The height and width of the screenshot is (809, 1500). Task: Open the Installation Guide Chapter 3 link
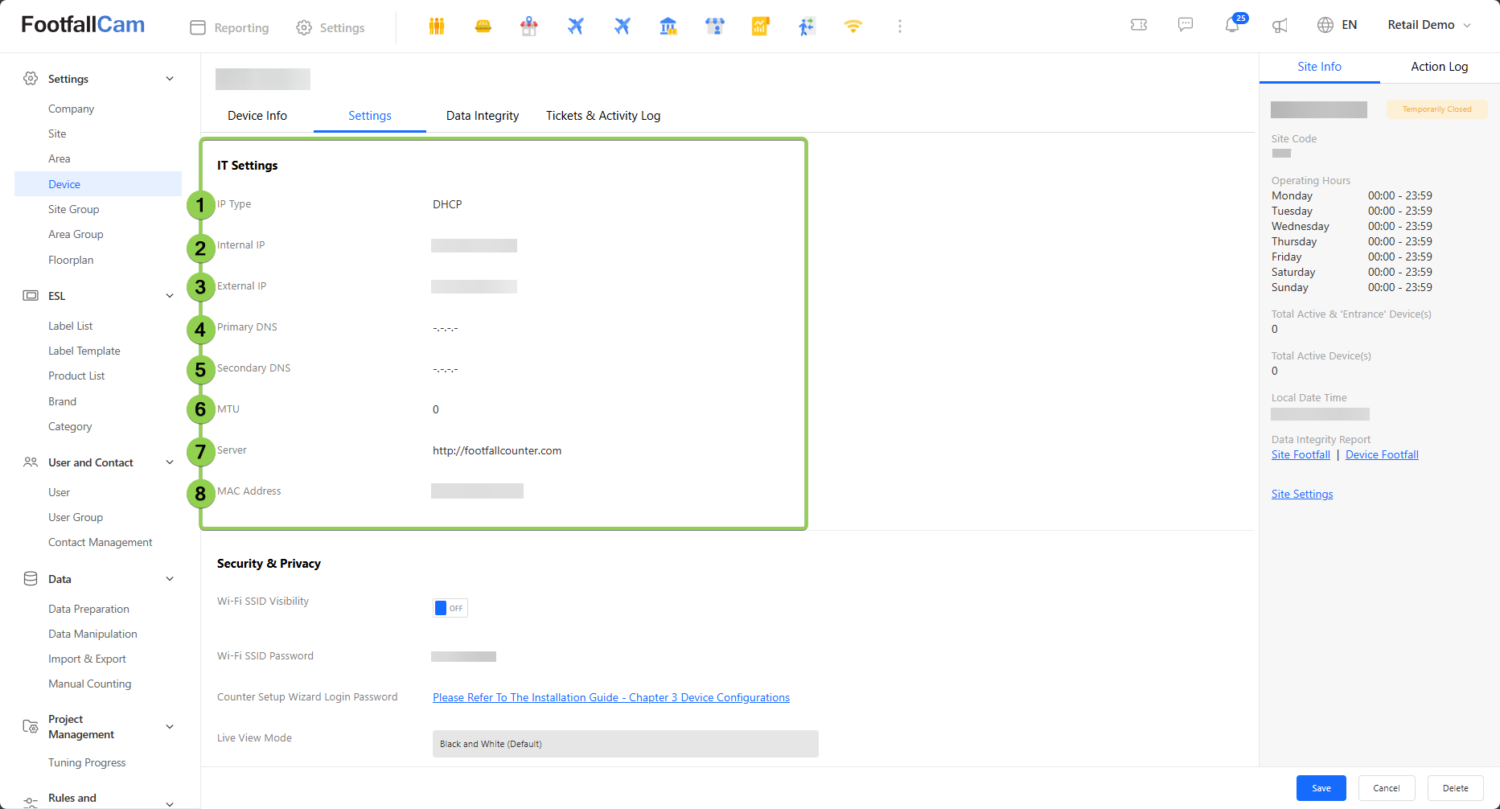click(x=611, y=697)
